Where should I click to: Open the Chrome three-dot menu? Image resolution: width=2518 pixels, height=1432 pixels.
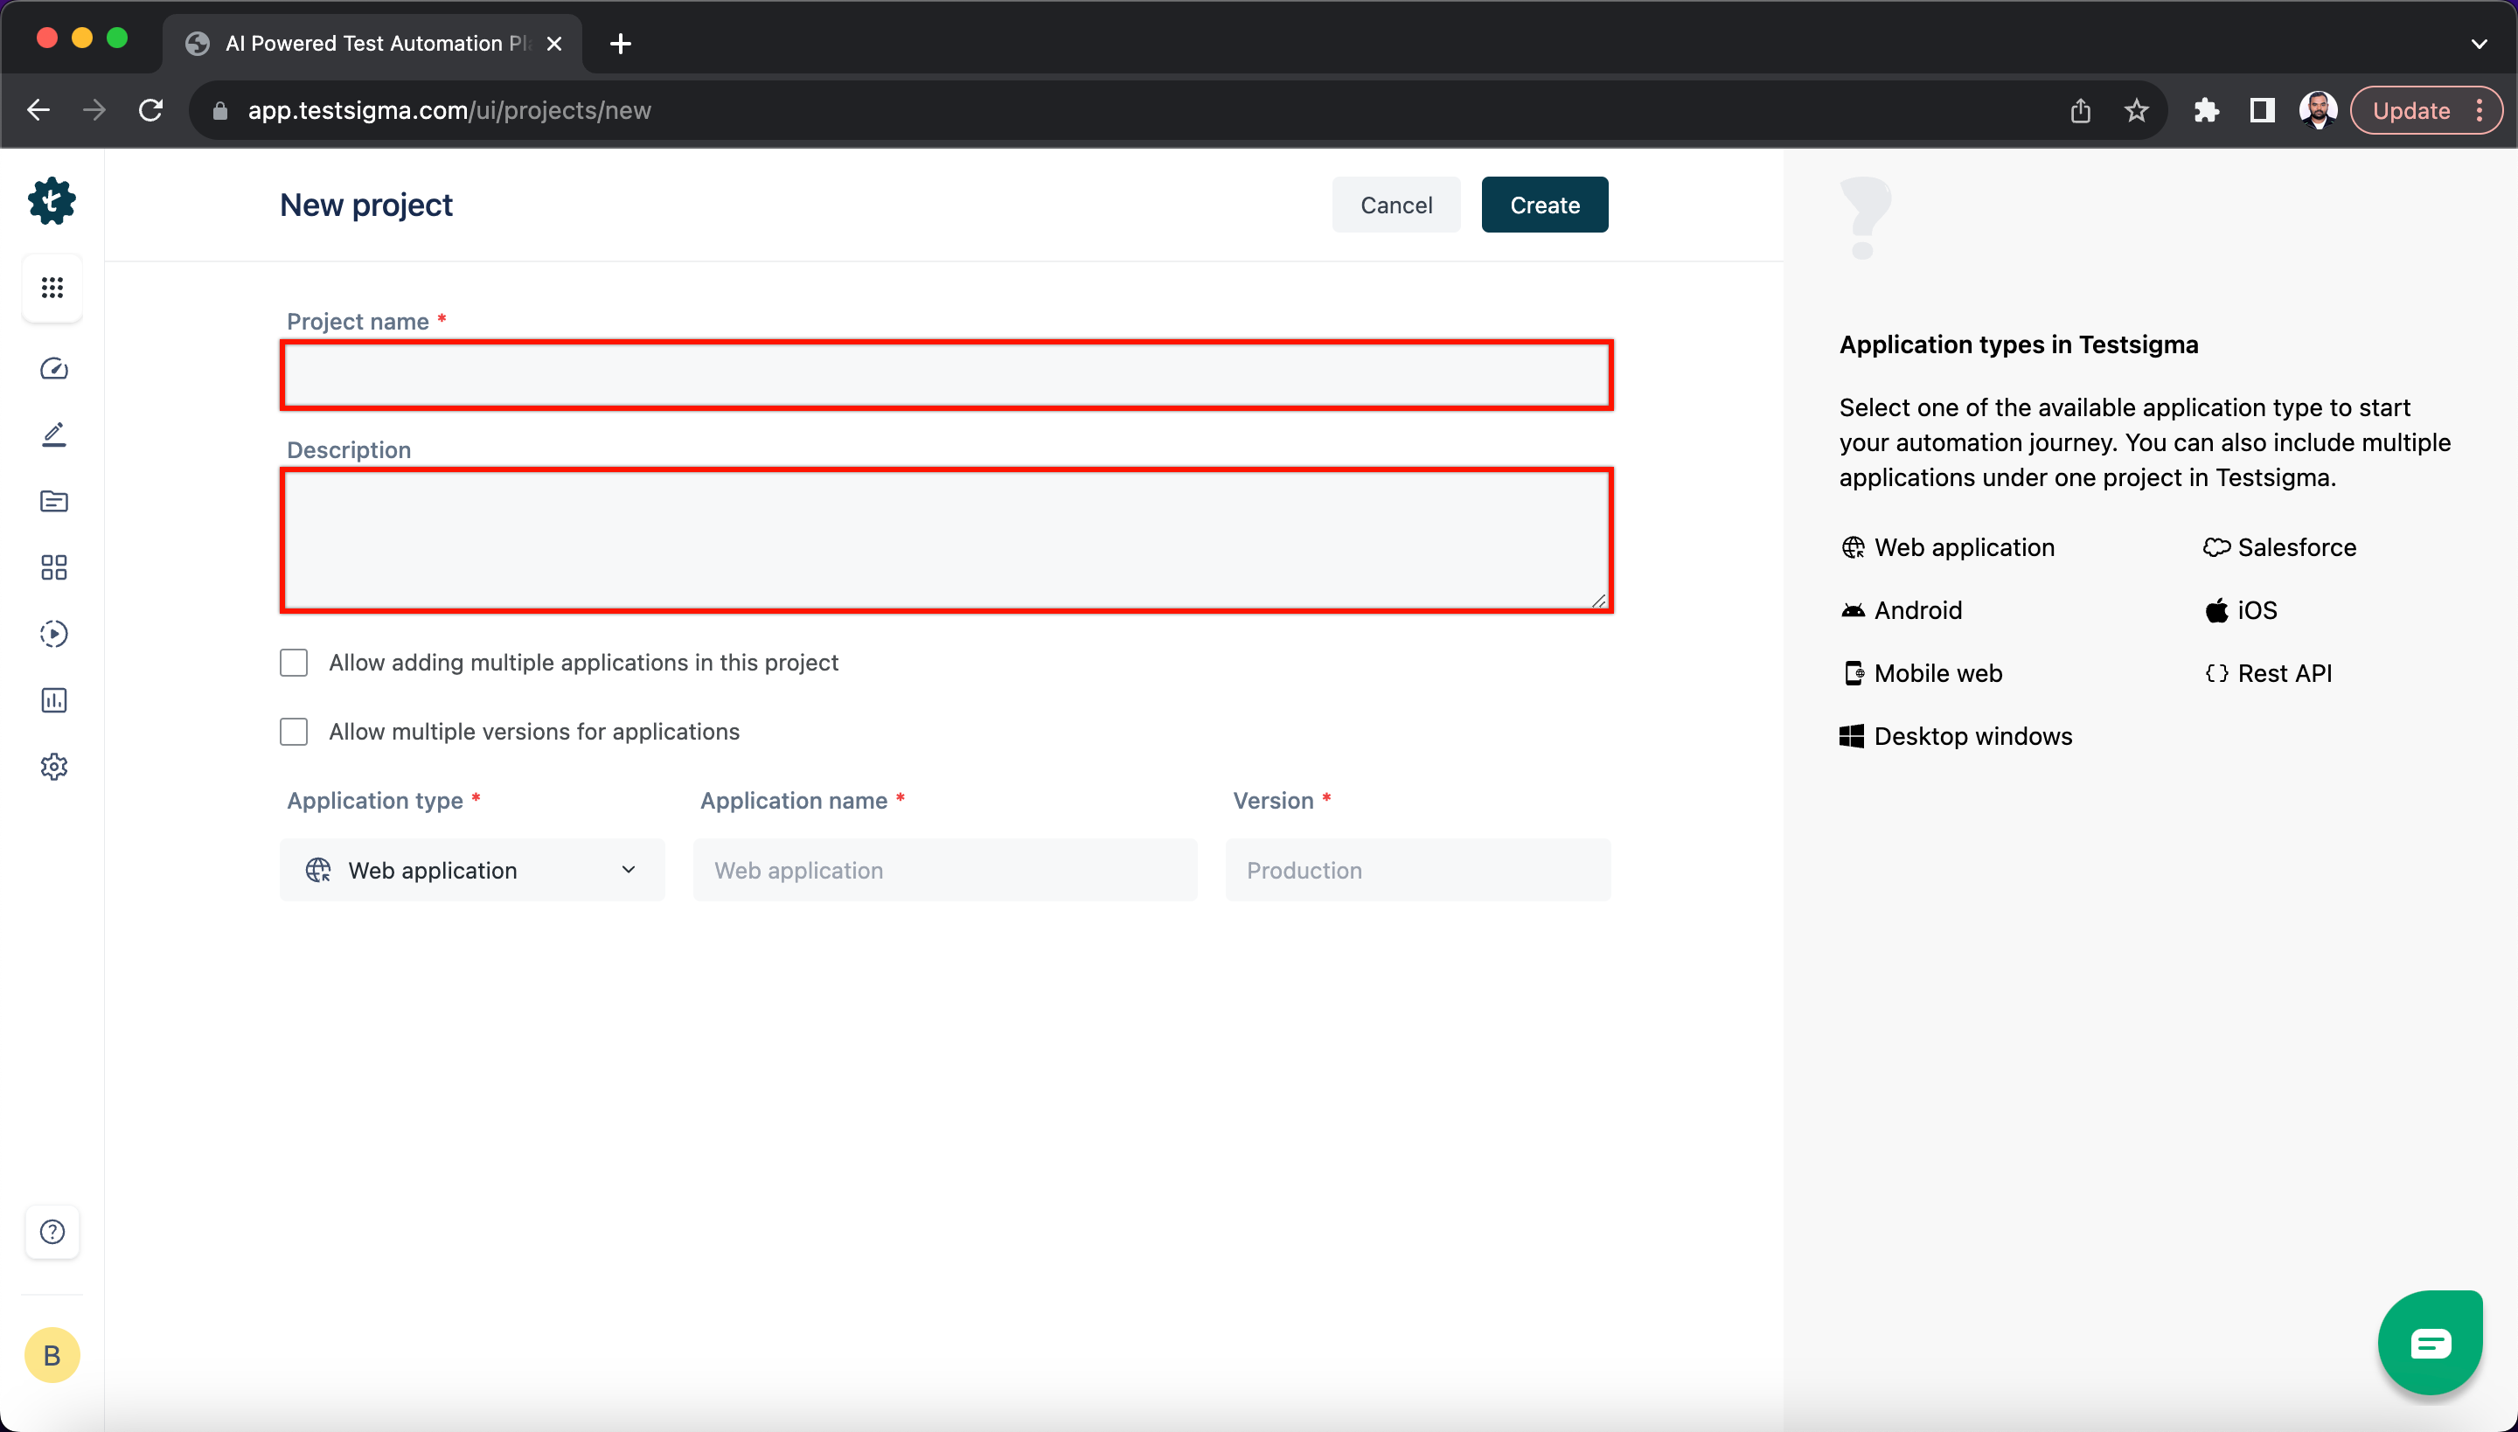2480,110
